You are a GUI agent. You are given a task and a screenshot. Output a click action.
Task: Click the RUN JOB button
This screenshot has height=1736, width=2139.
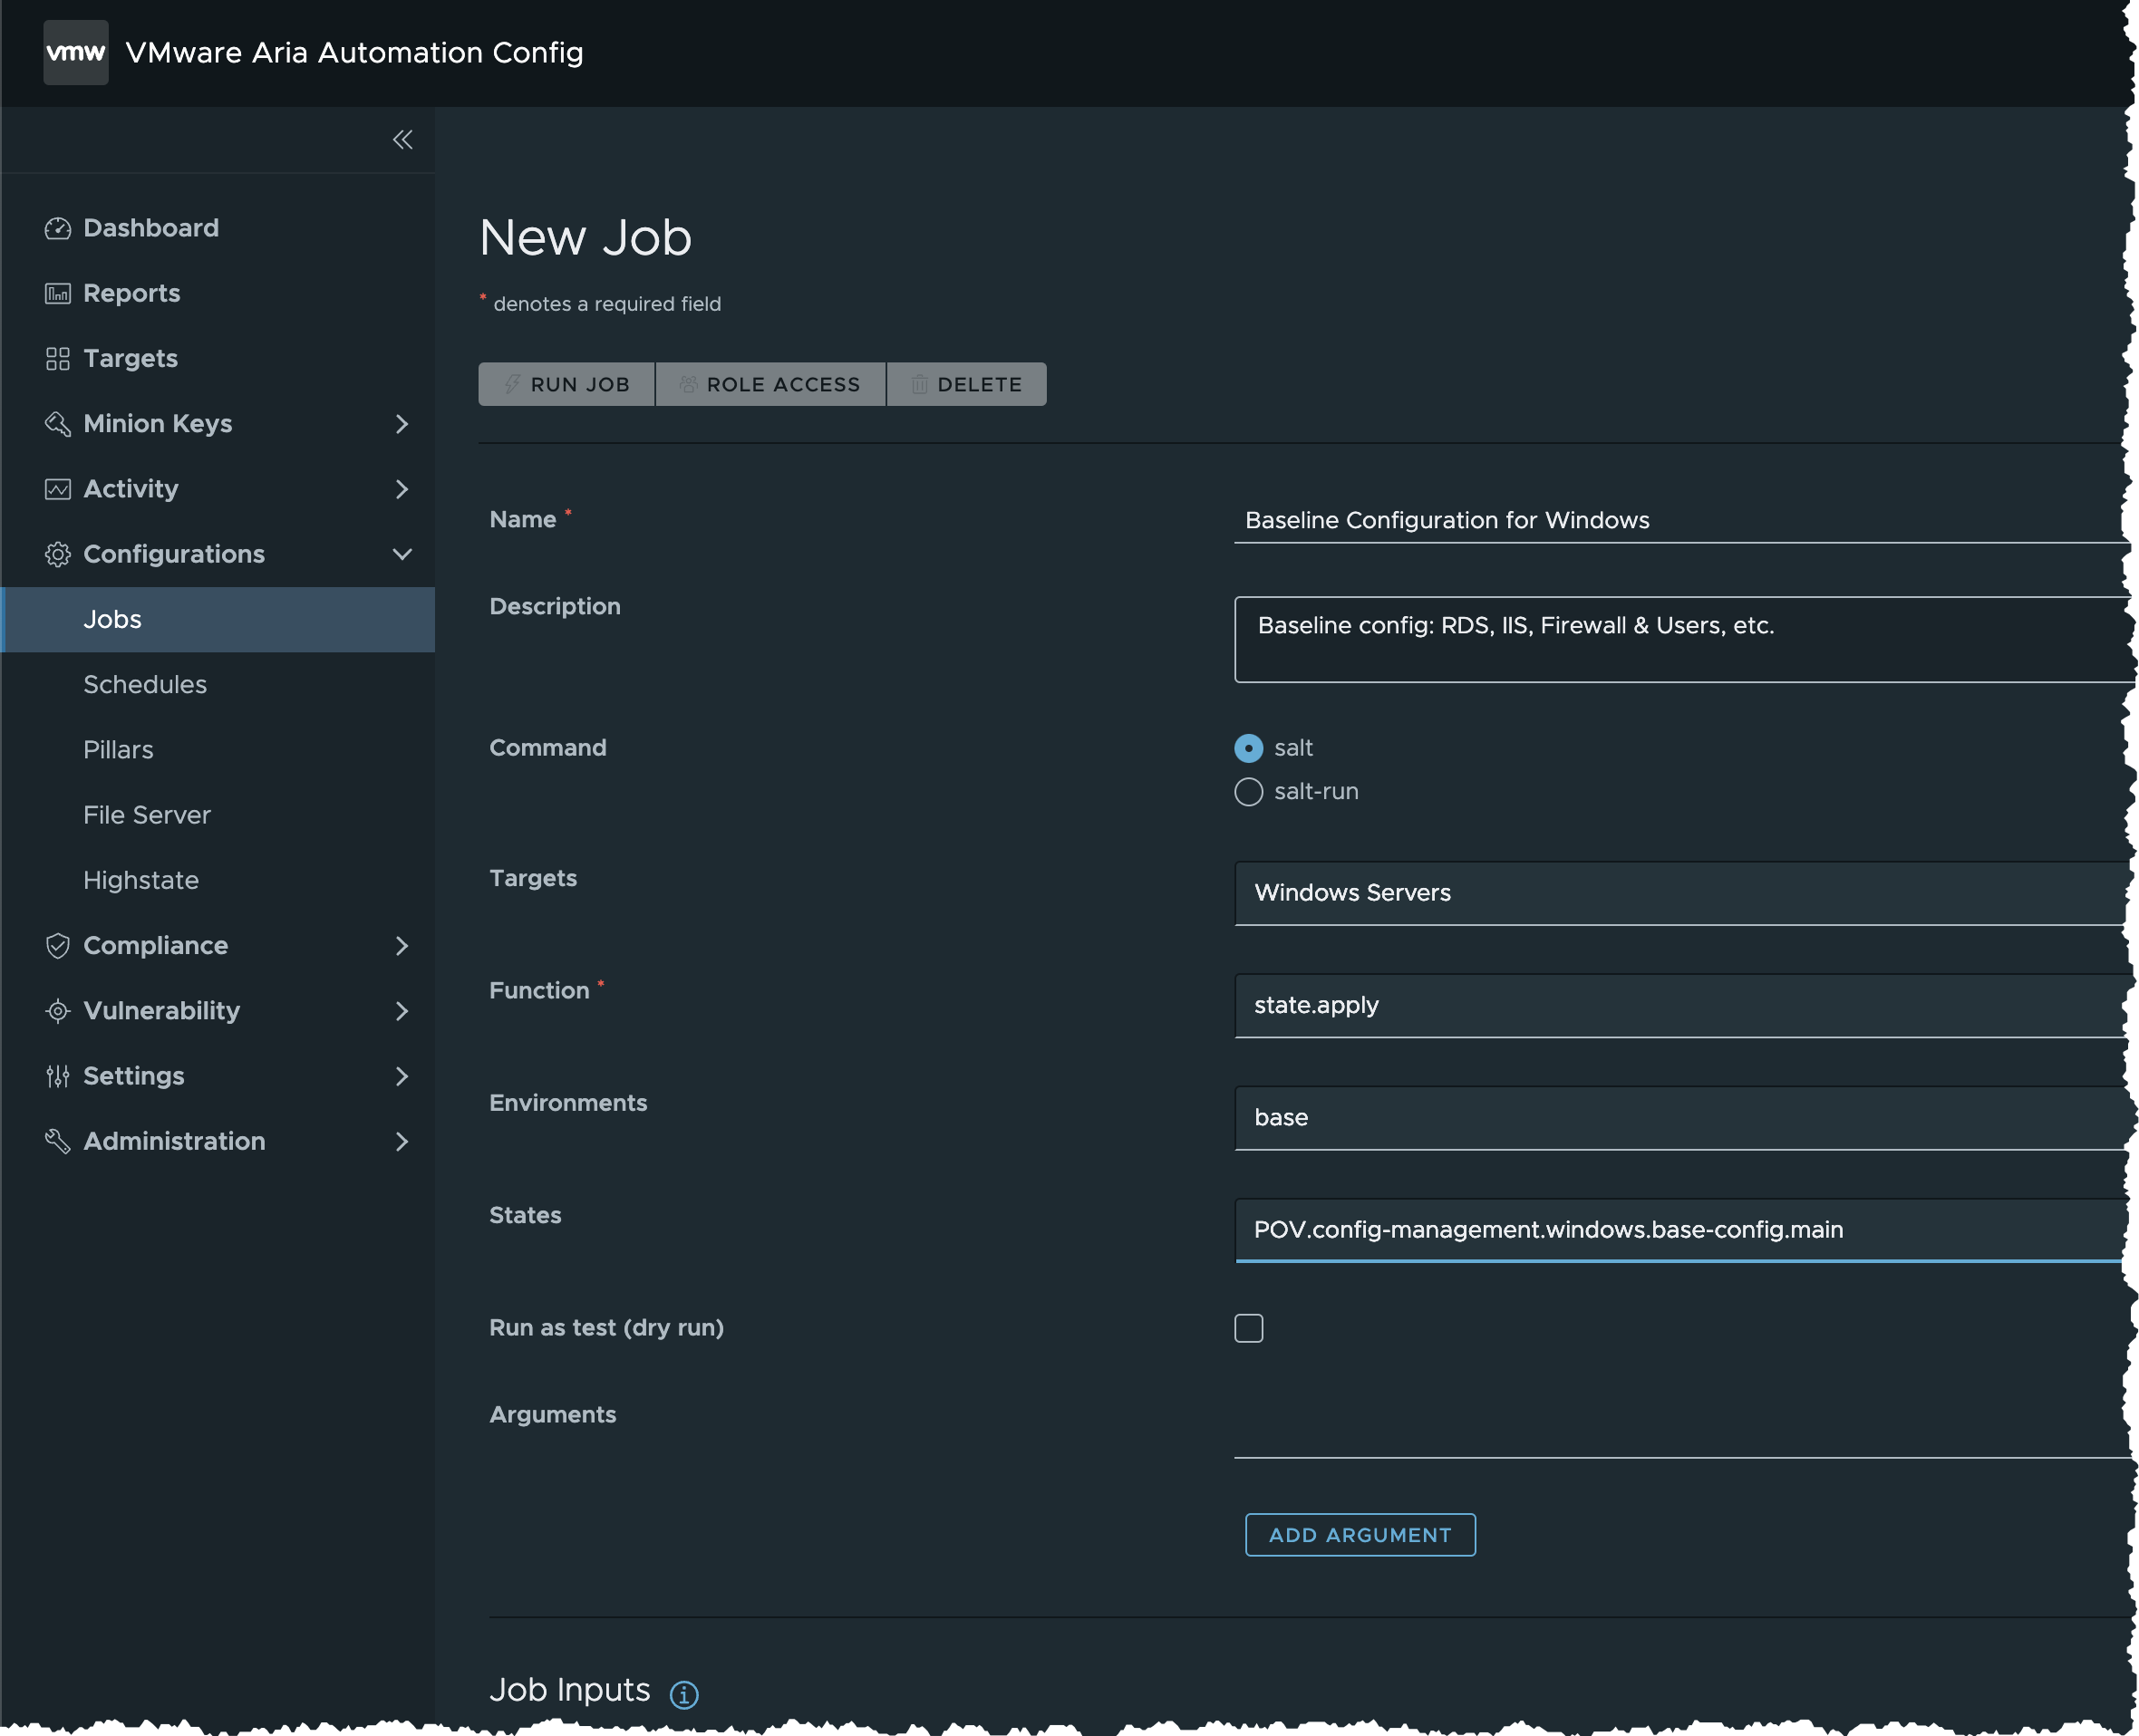tap(566, 384)
